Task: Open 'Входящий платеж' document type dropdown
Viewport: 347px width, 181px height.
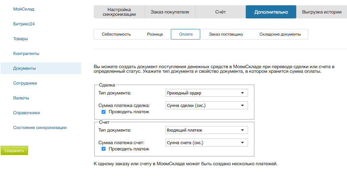Action: pos(206,130)
